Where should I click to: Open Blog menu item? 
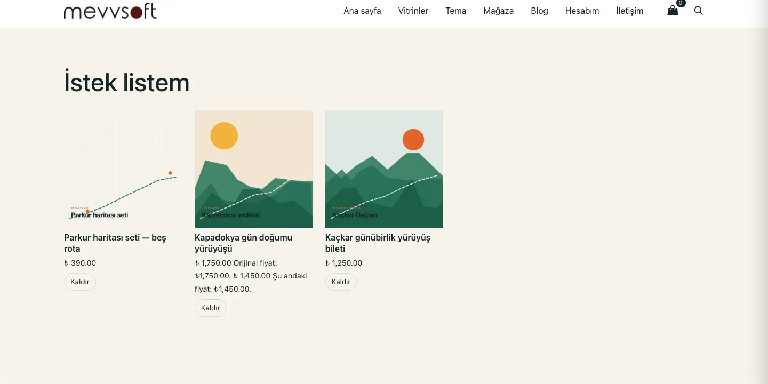point(540,11)
